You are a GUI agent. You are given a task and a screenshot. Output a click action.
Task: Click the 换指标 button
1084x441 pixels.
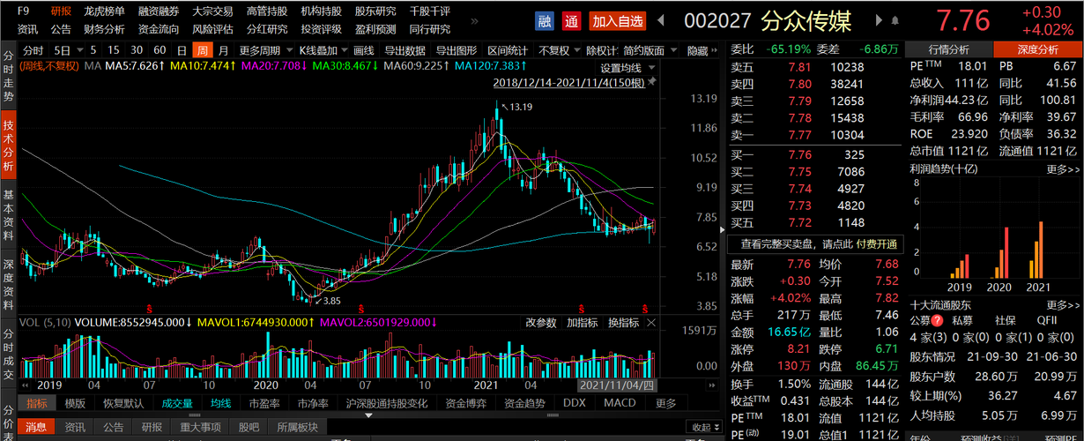pos(623,323)
